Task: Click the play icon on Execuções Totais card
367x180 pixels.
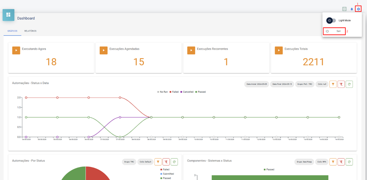Action: [x=279, y=50]
